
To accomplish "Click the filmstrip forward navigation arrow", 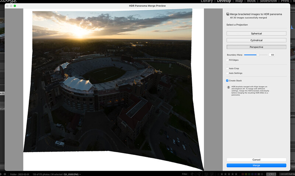I will click(x=5, y=174).
